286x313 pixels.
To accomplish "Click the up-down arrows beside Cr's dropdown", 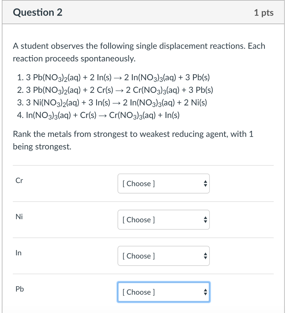I will click(x=205, y=183).
